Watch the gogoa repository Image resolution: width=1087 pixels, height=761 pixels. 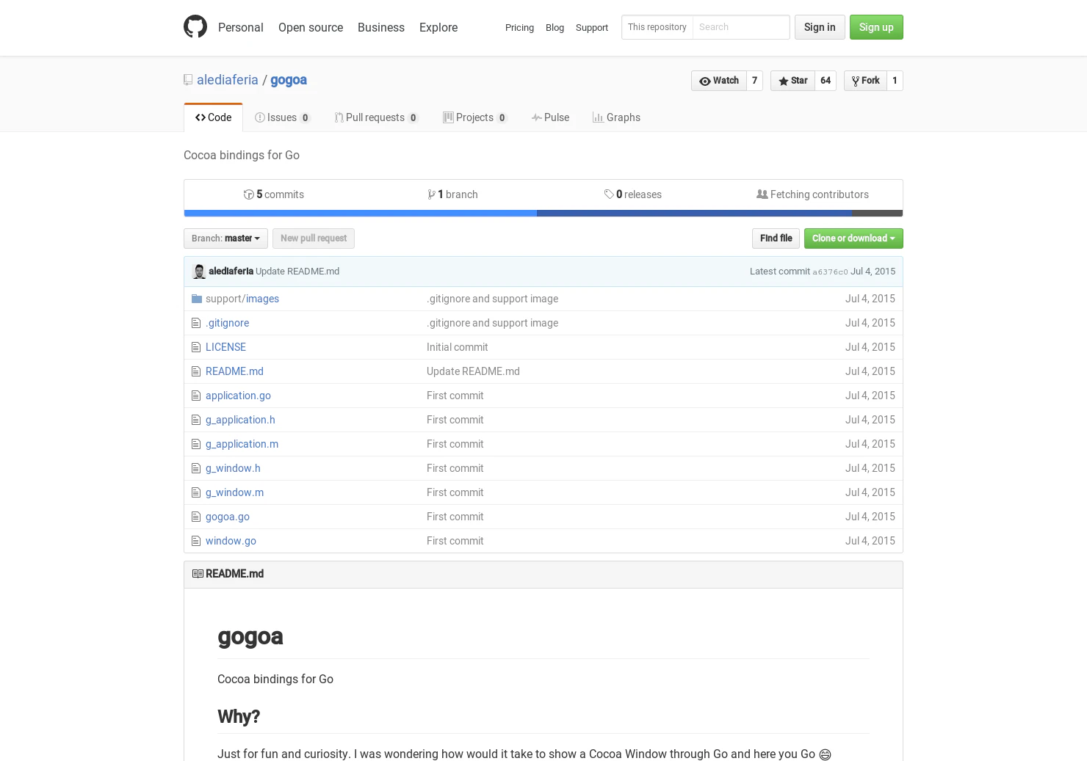pyautogui.click(x=719, y=81)
